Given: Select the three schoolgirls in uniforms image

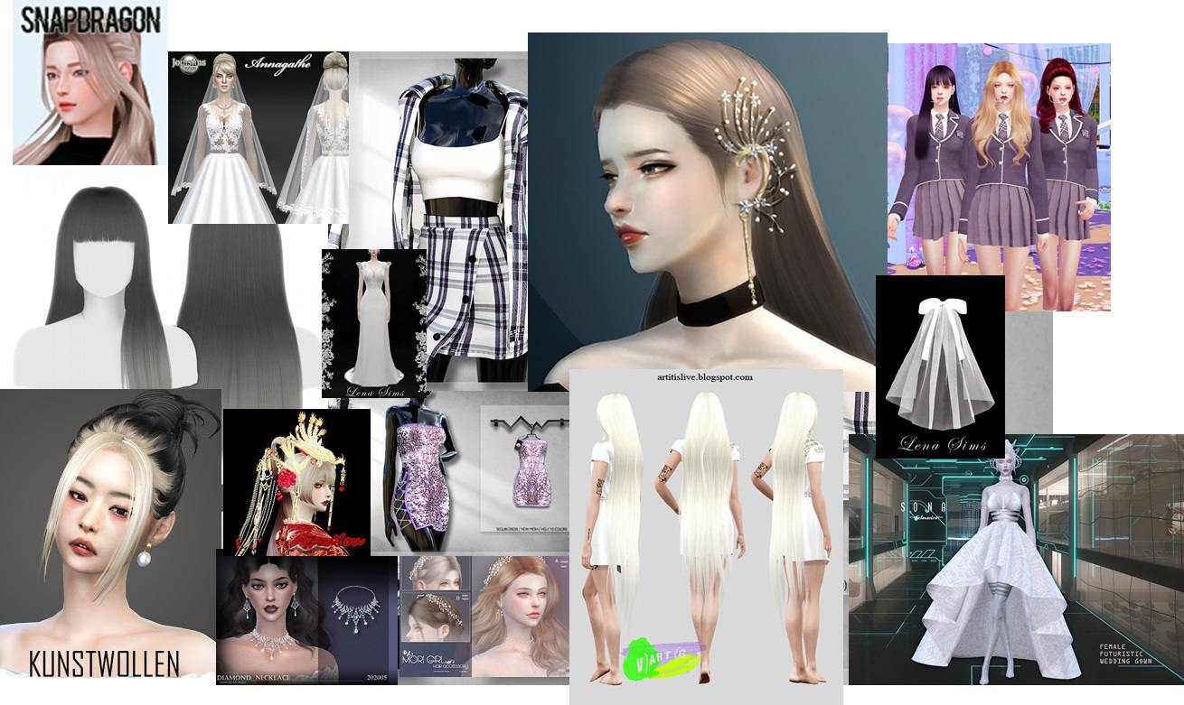Looking at the screenshot, I should [999, 177].
